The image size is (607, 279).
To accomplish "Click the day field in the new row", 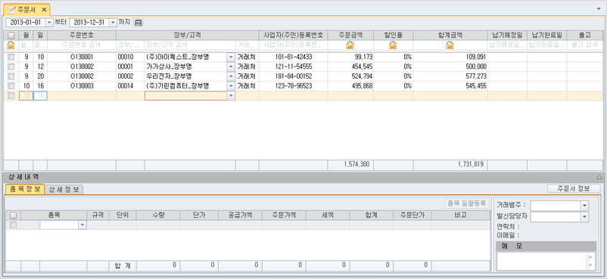I will [x=40, y=95].
